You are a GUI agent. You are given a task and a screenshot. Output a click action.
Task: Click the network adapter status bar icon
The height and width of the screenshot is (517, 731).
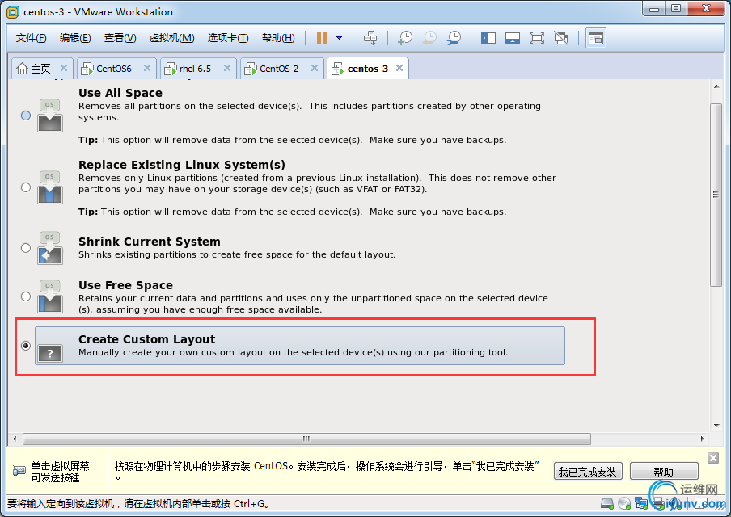pyautogui.click(x=641, y=503)
